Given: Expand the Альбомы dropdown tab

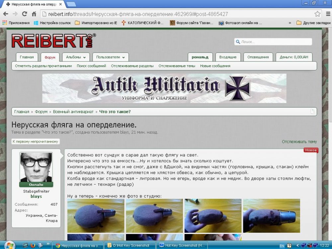Looking at the screenshot, I should tap(76, 57).
